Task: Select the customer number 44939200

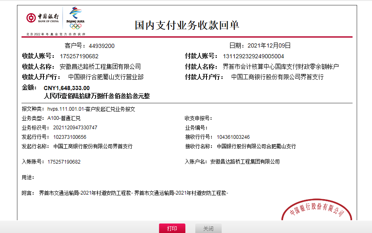Action: (101, 46)
